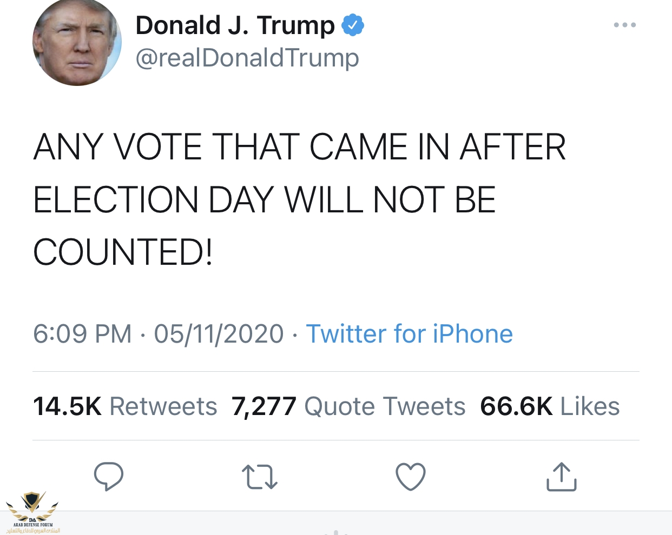This screenshot has height=535, width=672.
Task: Open the three-dot more options menu
Action: pos(625,25)
